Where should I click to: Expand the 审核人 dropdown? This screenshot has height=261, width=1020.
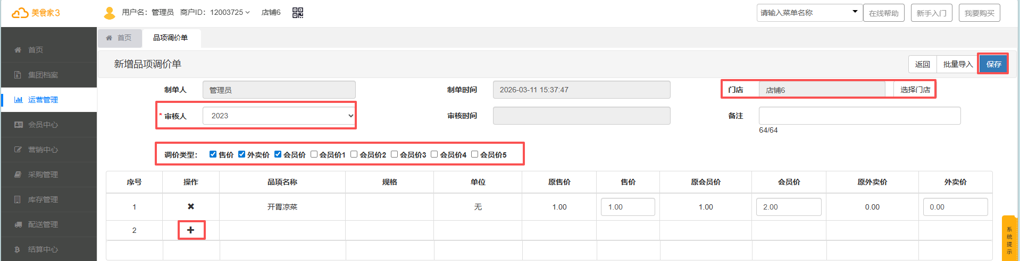click(x=279, y=116)
